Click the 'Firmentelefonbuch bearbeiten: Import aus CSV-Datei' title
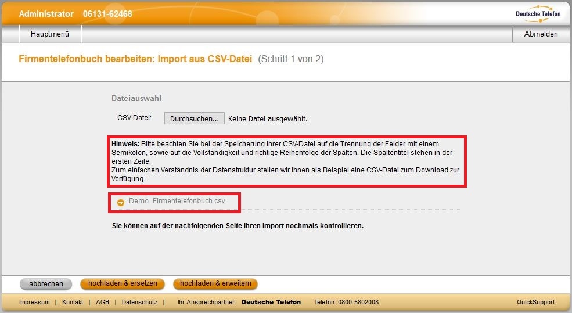 pos(135,59)
